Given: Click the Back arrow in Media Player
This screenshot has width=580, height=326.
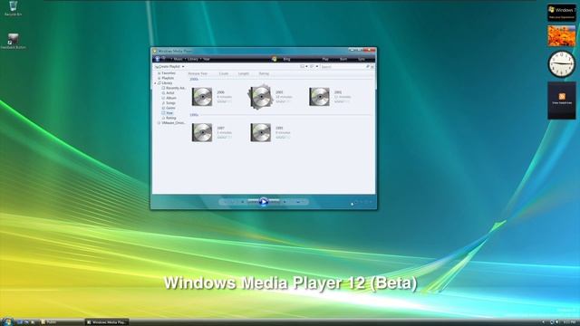Looking at the screenshot, I should (157, 59).
